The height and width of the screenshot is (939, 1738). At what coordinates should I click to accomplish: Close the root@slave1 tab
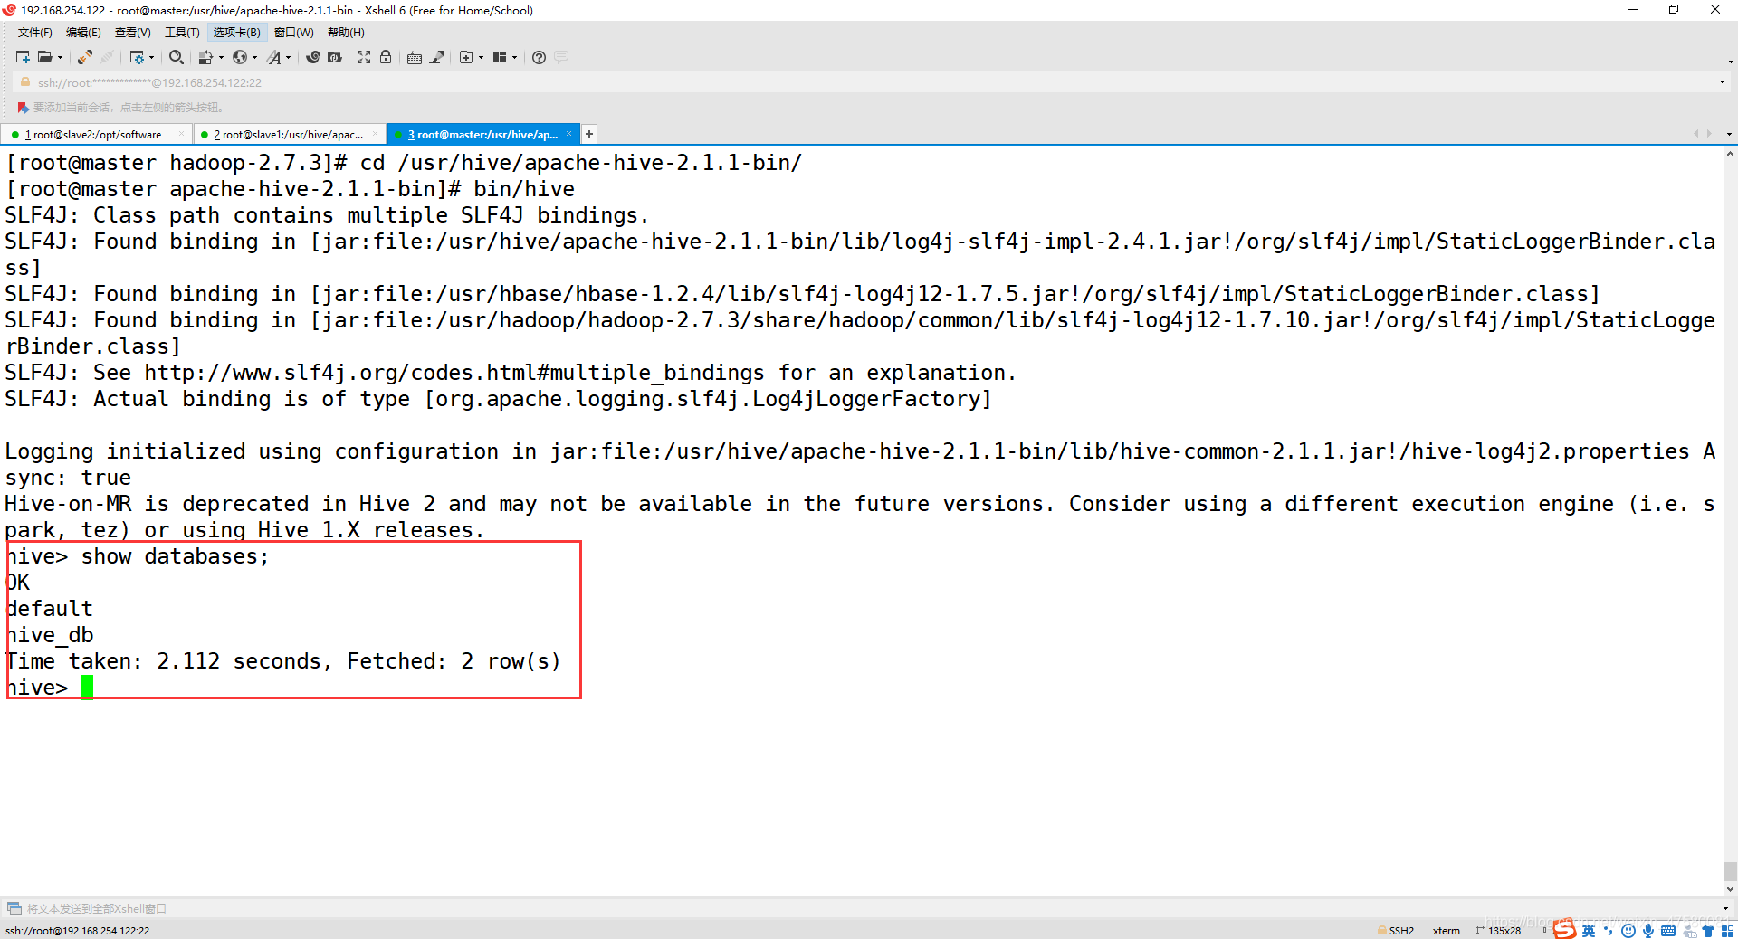point(375,134)
